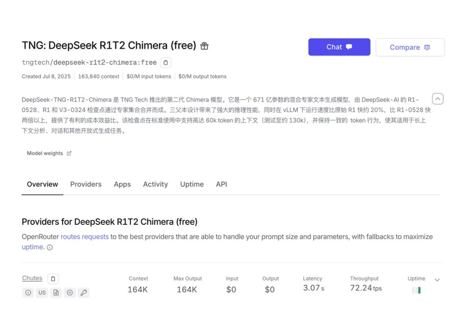Select the Uptime tab

pos(192,184)
